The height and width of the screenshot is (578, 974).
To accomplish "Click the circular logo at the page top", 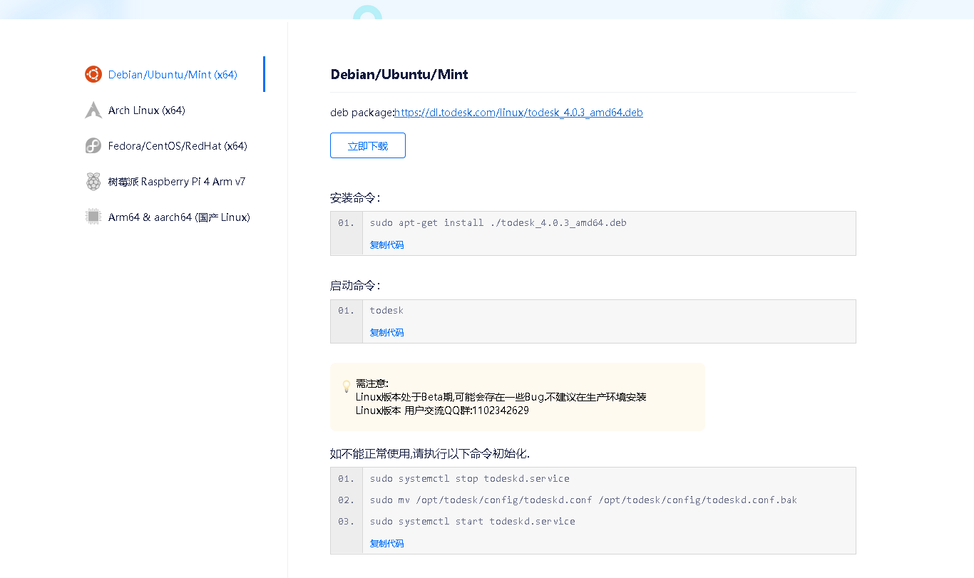I will [368, 10].
